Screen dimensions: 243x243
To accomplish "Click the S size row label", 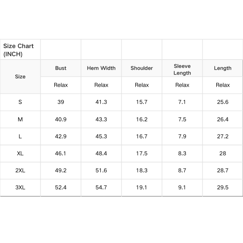I will tap(20, 102).
